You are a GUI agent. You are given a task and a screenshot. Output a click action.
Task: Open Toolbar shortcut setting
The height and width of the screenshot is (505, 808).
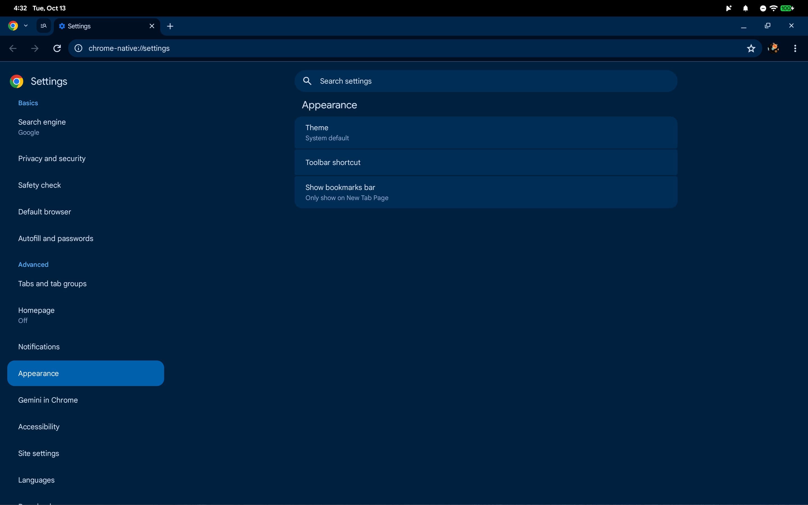[x=486, y=162]
